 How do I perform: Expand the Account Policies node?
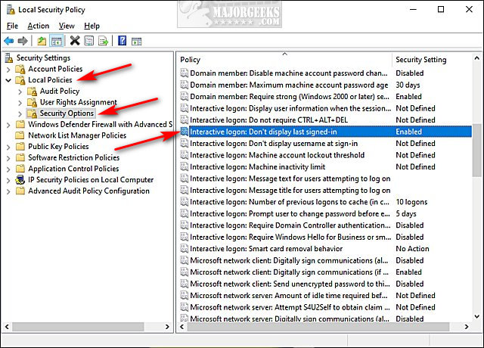click(x=8, y=70)
